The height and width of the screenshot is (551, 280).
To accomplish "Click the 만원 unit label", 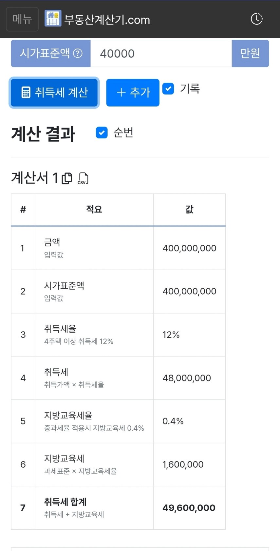I will pos(250,53).
